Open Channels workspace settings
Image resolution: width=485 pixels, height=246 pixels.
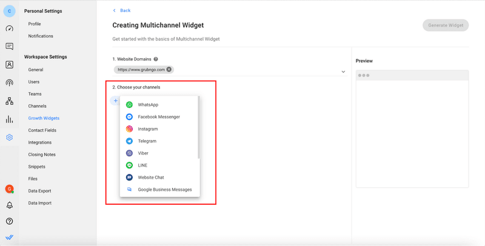37,106
